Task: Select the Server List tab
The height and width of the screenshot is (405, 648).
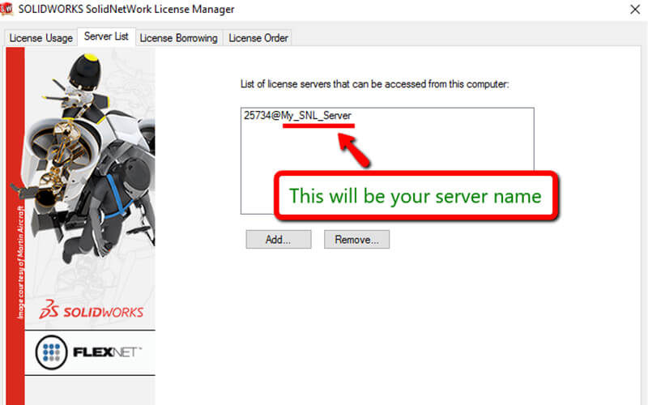Action: click(106, 36)
